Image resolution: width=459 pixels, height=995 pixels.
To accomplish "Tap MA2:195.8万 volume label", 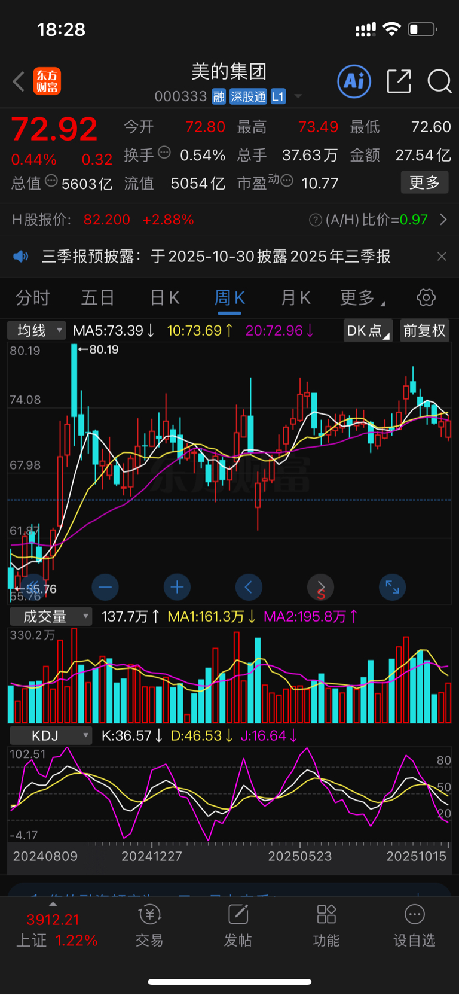I will [x=311, y=616].
